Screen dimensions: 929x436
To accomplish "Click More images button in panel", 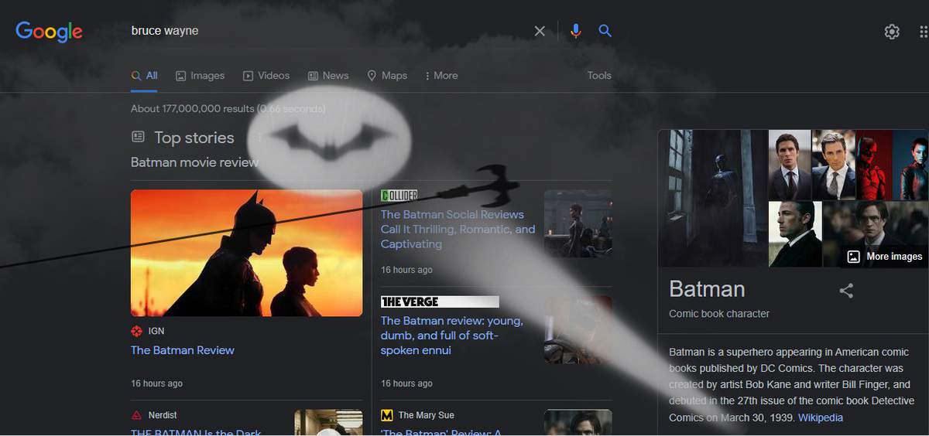I will click(885, 257).
